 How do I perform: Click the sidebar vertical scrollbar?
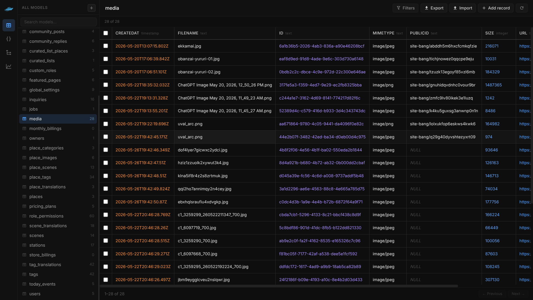pyautogui.click(x=99, y=197)
